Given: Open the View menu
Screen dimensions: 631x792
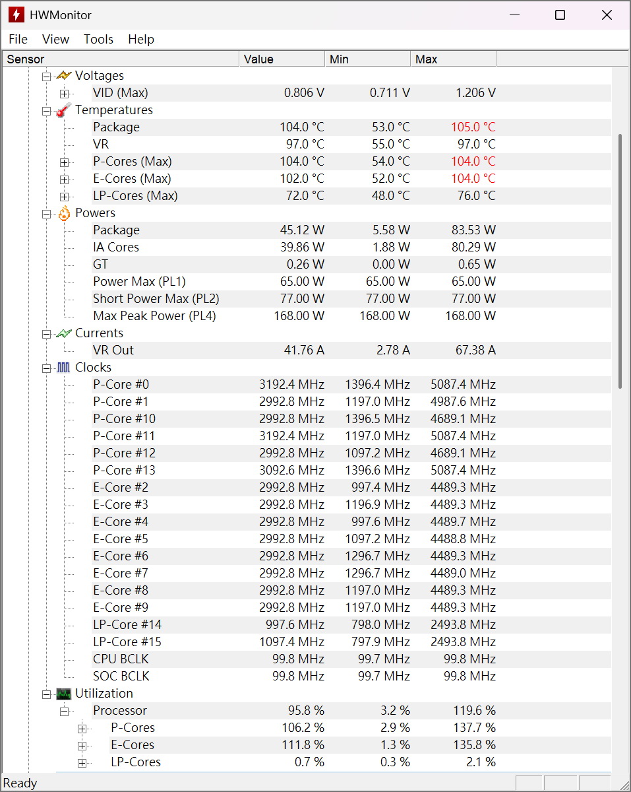Looking at the screenshot, I should tap(55, 40).
